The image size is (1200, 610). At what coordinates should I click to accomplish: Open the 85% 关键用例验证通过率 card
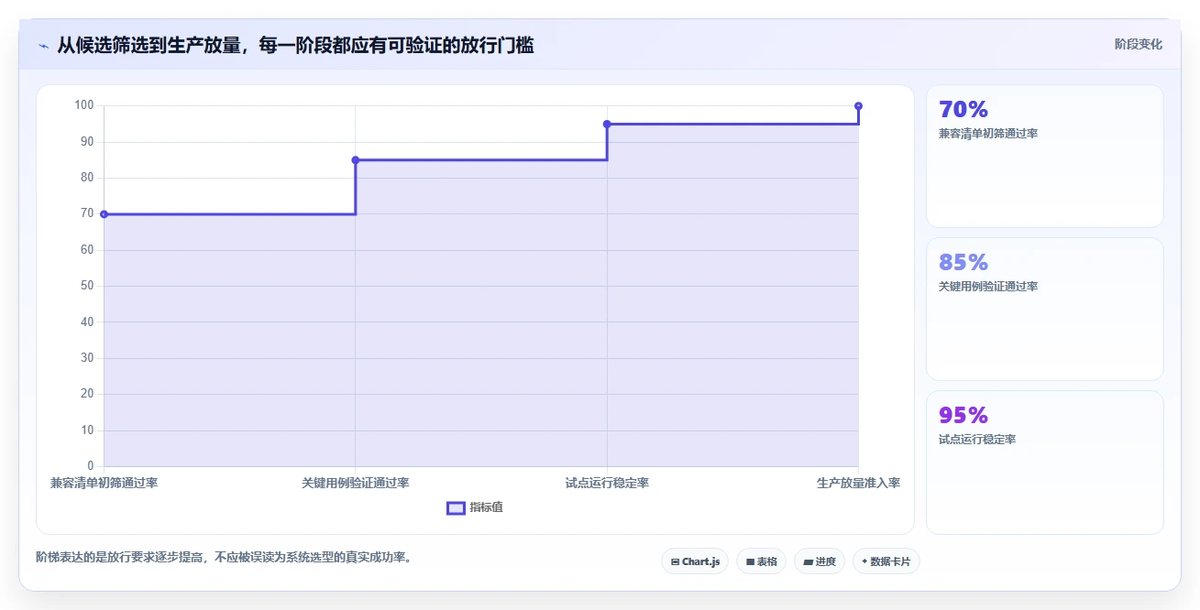pos(1044,309)
